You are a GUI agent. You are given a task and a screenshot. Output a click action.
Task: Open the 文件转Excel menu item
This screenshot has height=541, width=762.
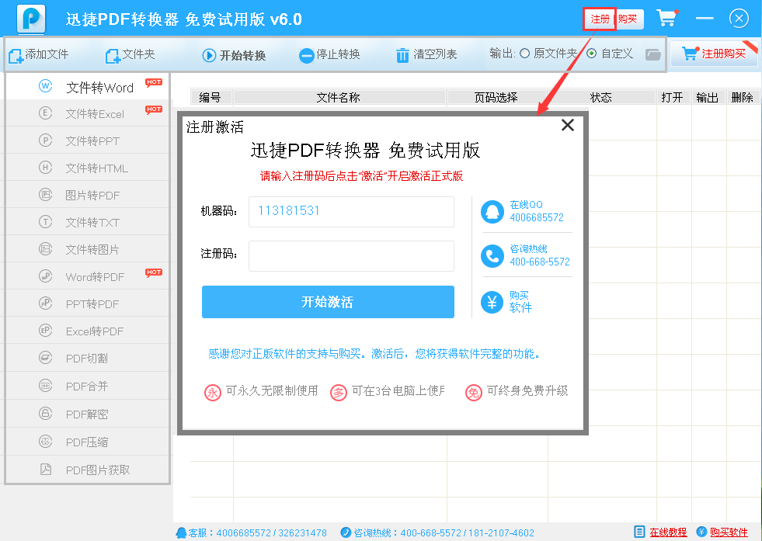pos(88,113)
